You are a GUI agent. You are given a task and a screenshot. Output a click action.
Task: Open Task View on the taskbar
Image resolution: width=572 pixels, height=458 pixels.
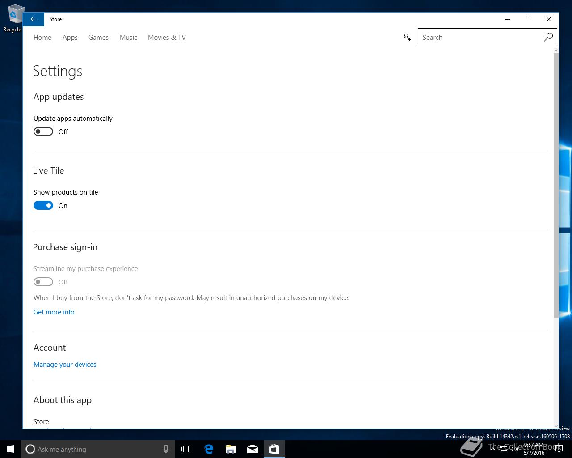pyautogui.click(x=186, y=449)
